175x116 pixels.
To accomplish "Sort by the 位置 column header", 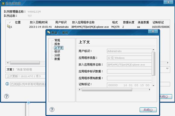I will pos(18,22).
